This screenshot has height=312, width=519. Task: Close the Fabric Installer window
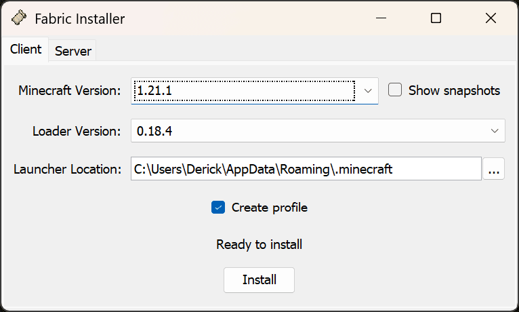(x=491, y=18)
